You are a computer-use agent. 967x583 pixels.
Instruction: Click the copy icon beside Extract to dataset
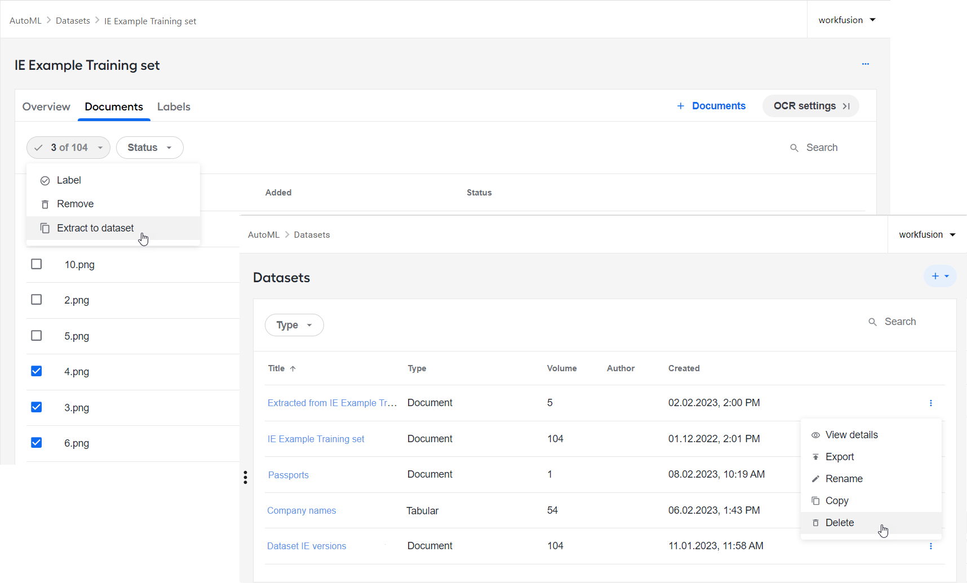[45, 228]
